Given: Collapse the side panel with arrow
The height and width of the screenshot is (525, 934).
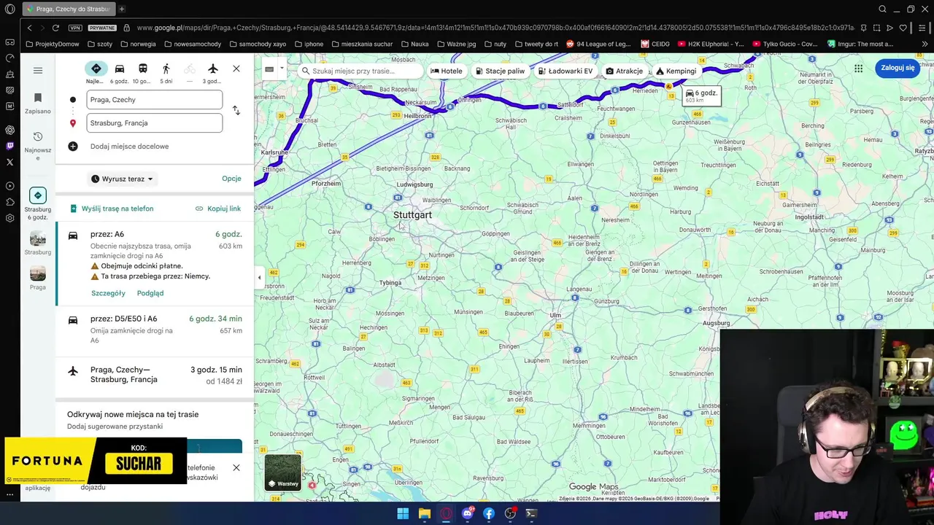Looking at the screenshot, I should click(x=259, y=277).
